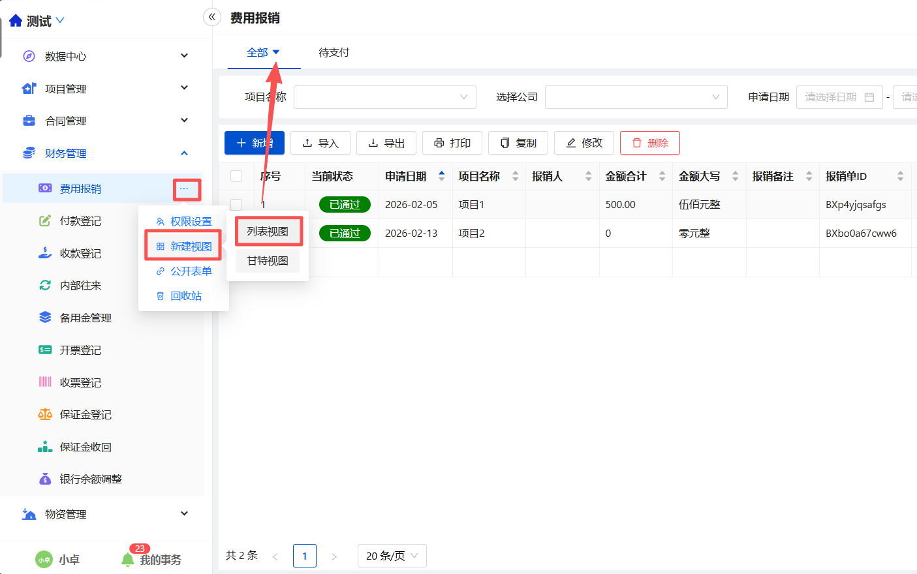Open the 选择公司 dropdown
Viewport: 917px width, 574px height.
(636, 97)
